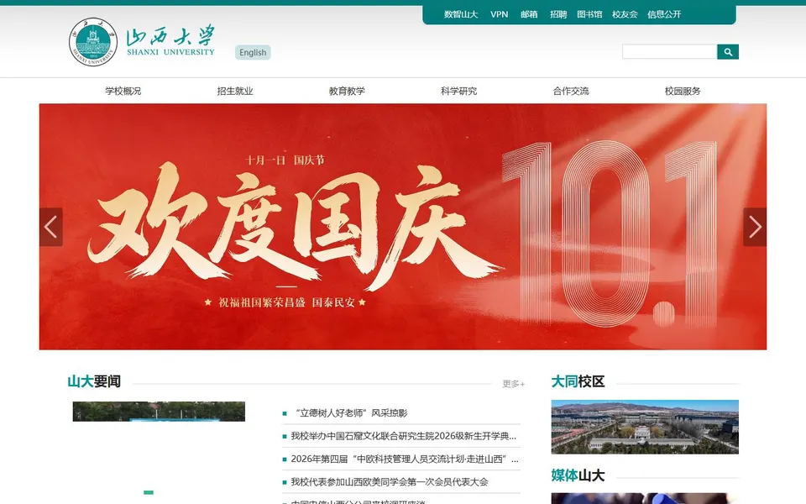Click the green news carousel indicator dot
The height and width of the screenshot is (504, 806).
(x=149, y=493)
